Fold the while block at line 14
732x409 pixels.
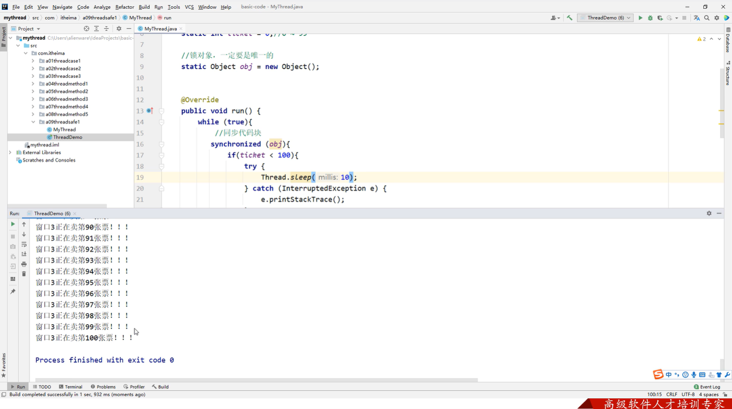[x=162, y=122]
